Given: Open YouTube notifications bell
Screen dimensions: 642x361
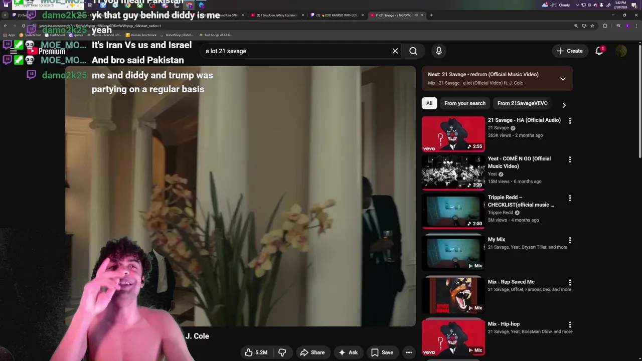Looking at the screenshot, I should 599,51.
